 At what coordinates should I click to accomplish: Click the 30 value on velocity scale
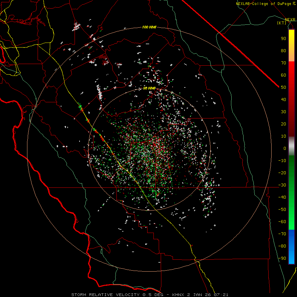(x=283, y=112)
